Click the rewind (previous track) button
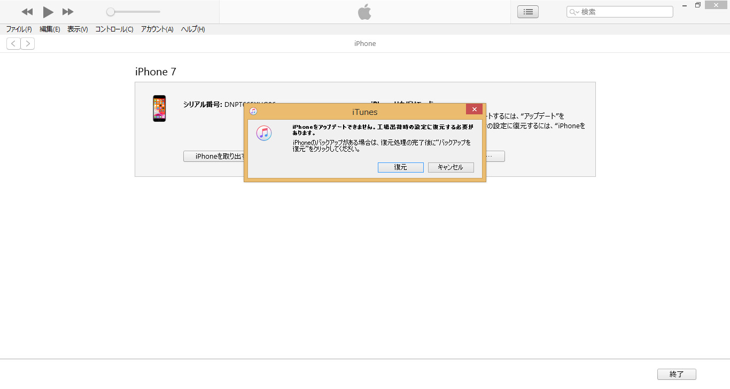The height and width of the screenshot is (389, 730). (x=27, y=12)
